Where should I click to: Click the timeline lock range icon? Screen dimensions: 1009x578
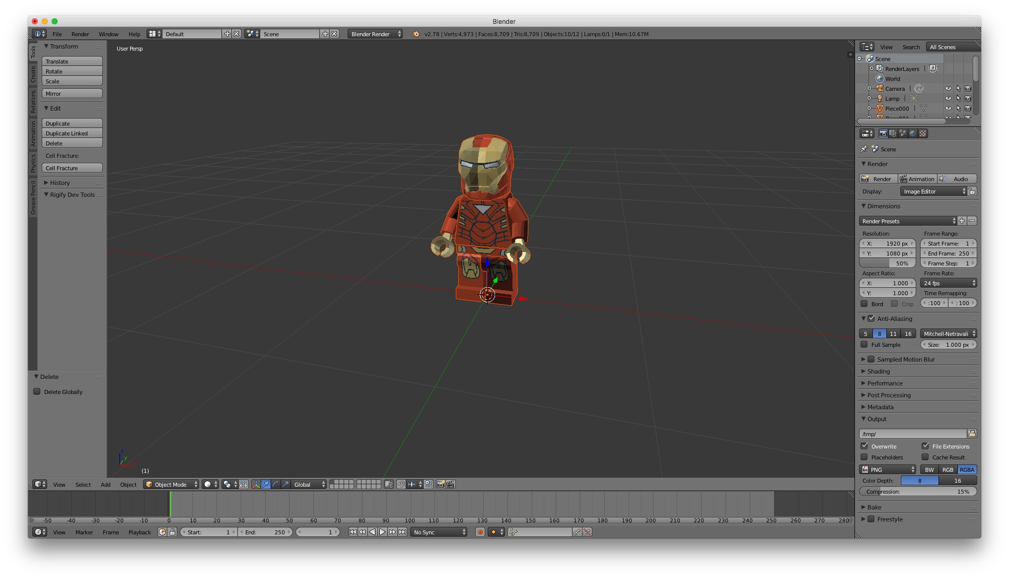pos(172,532)
